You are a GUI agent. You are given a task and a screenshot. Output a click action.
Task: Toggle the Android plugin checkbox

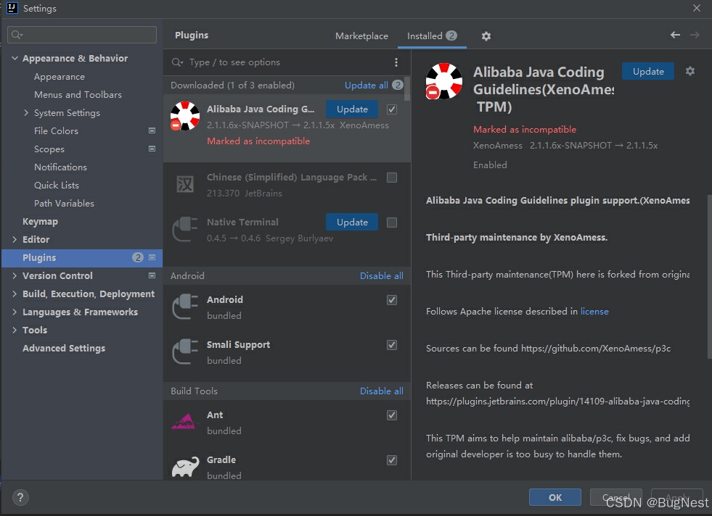(x=392, y=300)
